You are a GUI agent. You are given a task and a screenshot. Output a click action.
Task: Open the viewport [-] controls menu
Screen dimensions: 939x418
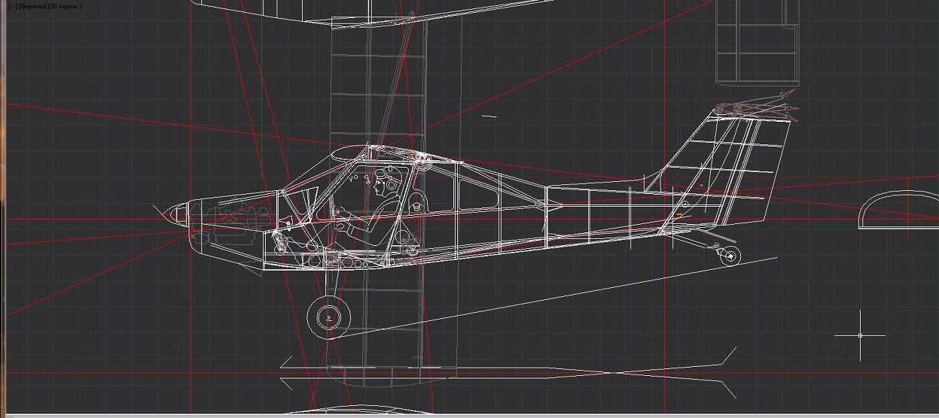[12, 6]
